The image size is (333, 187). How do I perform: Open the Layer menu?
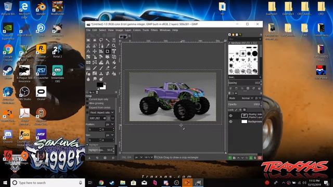[x=128, y=30]
